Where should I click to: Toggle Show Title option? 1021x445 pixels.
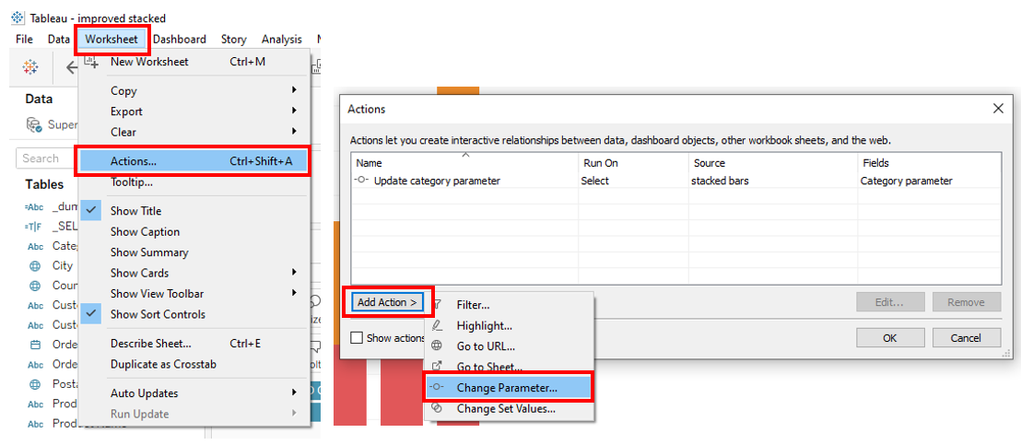click(194, 211)
